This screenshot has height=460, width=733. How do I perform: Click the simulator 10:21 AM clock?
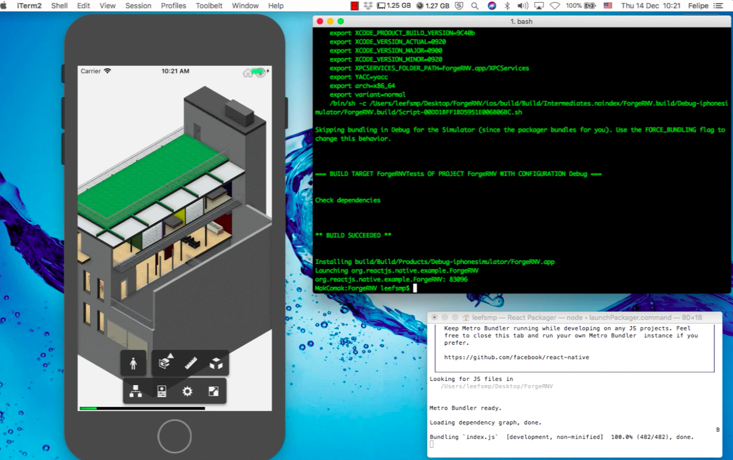(175, 71)
